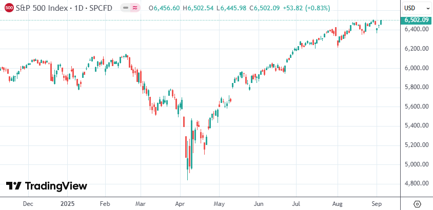433x210 pixels.
Task: Click the red delayed-data wave icon
Action: (135, 8)
